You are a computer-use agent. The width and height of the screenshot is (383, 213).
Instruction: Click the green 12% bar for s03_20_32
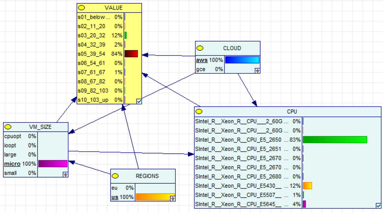coord(126,35)
